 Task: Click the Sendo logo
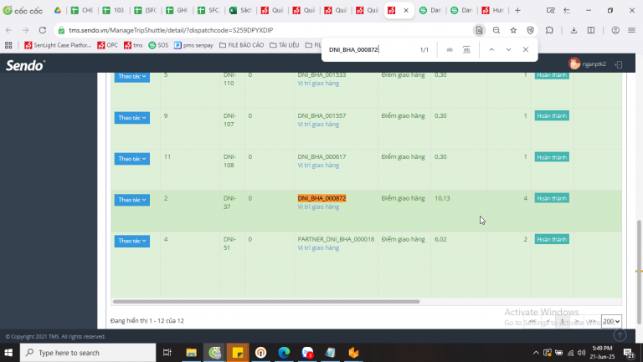point(25,65)
